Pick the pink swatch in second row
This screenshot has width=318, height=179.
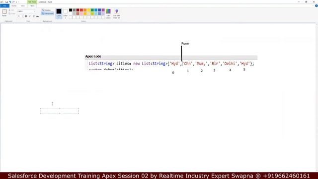[x=81, y=13]
